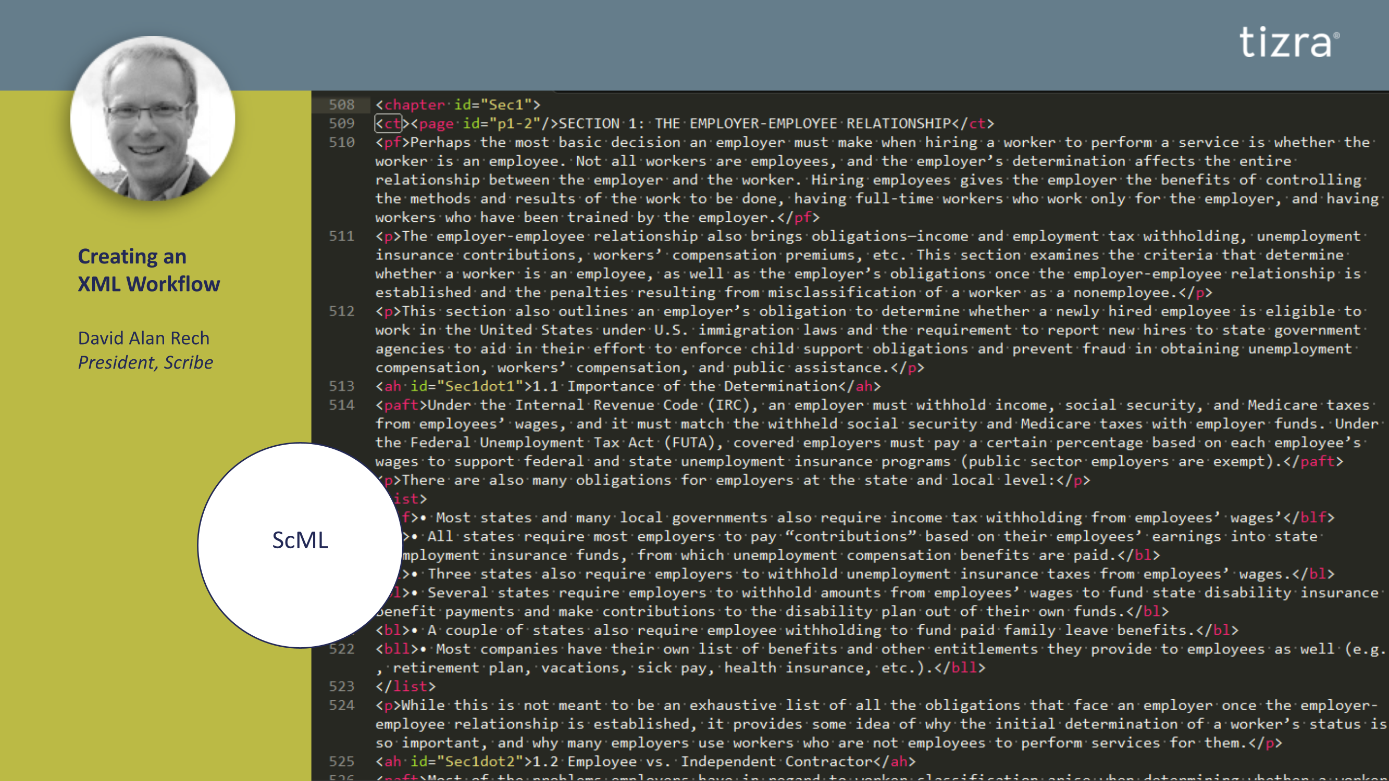Click line number 522 in the gutter

click(x=341, y=649)
